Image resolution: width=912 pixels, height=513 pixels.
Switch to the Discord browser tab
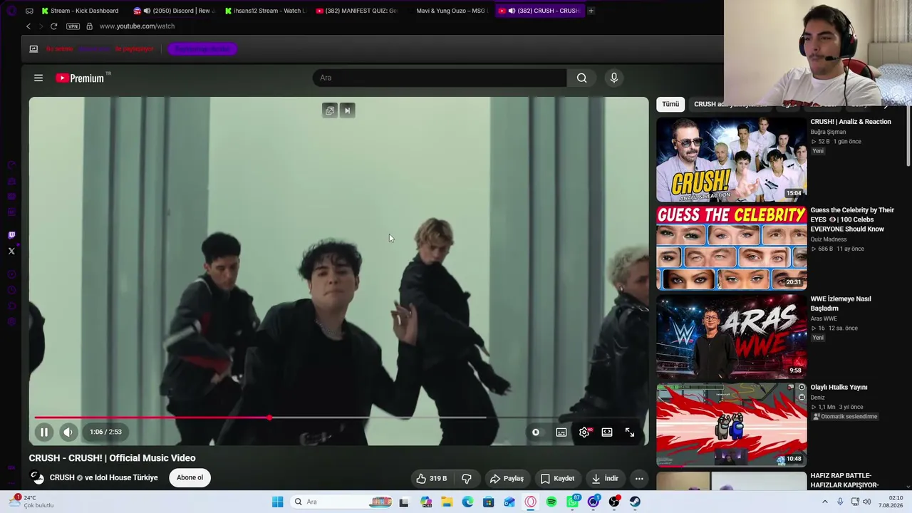(173, 11)
